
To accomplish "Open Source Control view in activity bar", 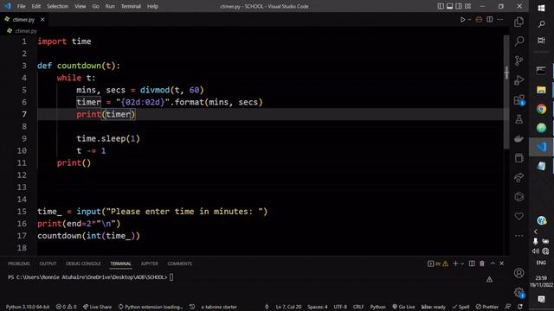I will (x=519, y=60).
